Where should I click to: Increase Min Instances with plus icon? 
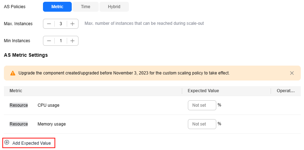coord(72,41)
